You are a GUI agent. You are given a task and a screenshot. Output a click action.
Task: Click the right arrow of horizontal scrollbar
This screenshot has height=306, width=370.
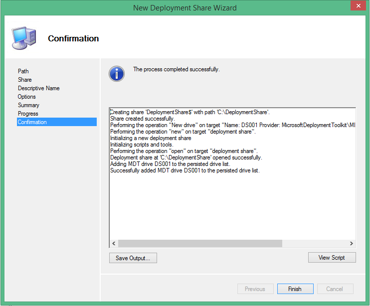(x=351, y=244)
